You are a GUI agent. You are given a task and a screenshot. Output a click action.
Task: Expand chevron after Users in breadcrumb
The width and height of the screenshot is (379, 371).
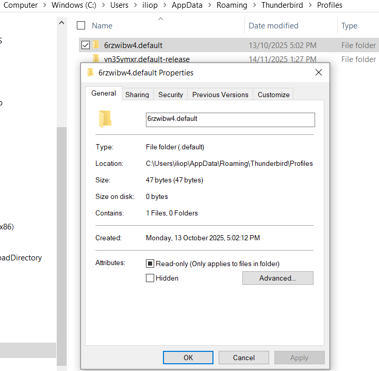[135, 5]
